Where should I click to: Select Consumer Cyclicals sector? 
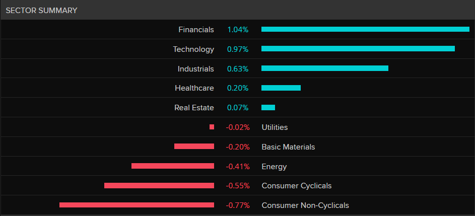(297, 186)
